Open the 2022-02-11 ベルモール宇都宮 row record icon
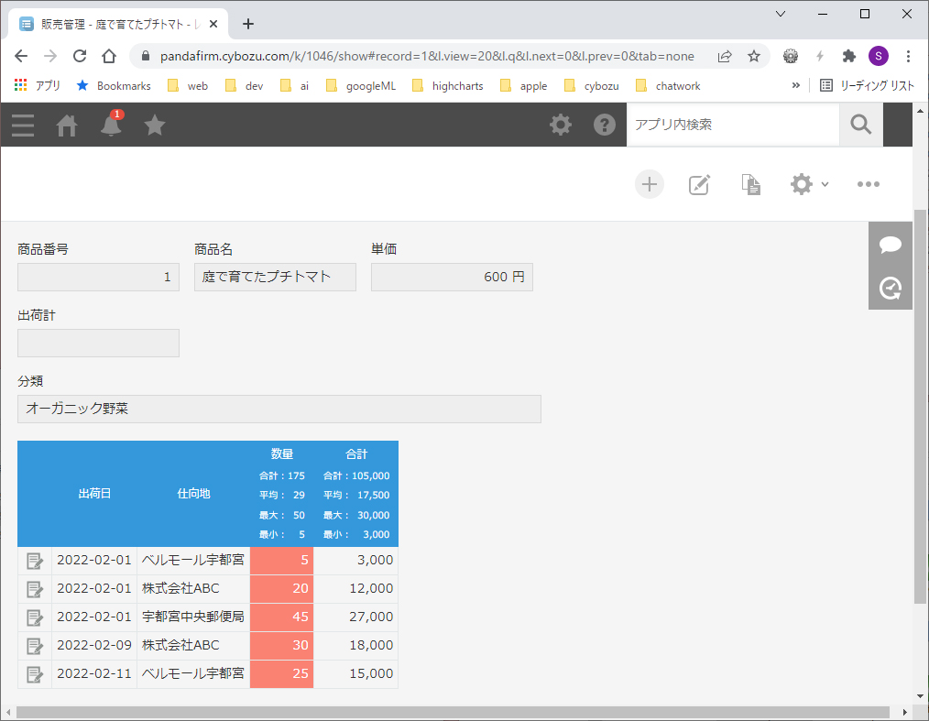929x721 pixels. (35, 674)
